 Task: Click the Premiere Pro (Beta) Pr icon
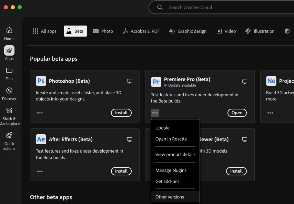point(156,82)
